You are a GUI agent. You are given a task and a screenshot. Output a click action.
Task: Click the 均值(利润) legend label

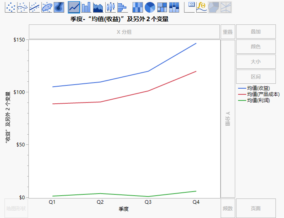[x=258, y=100]
